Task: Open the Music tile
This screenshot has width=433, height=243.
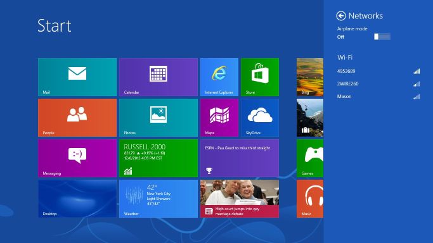Action: 310,199
